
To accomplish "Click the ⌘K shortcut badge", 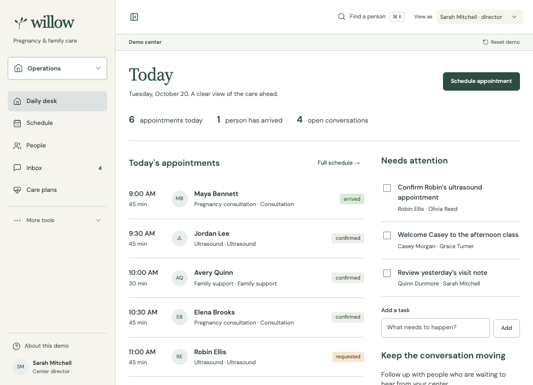I will tap(397, 17).
